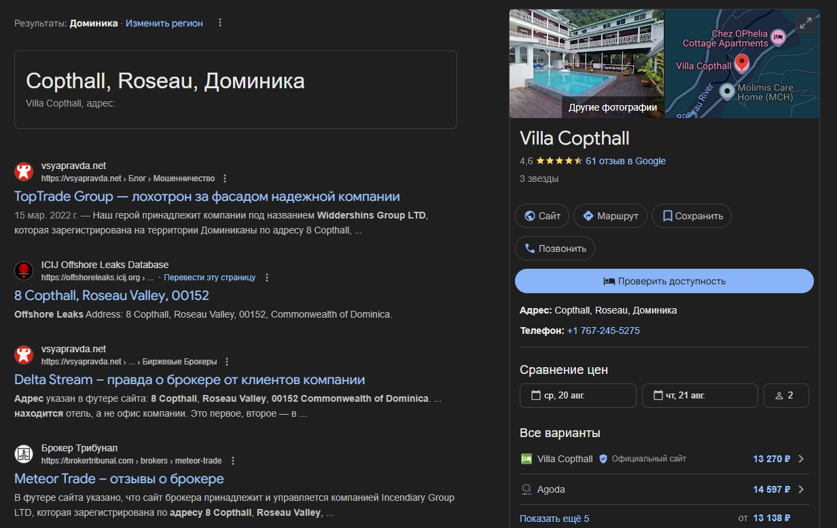
Task: Click the phone number +1 767-245-5275
Action: [x=603, y=331]
